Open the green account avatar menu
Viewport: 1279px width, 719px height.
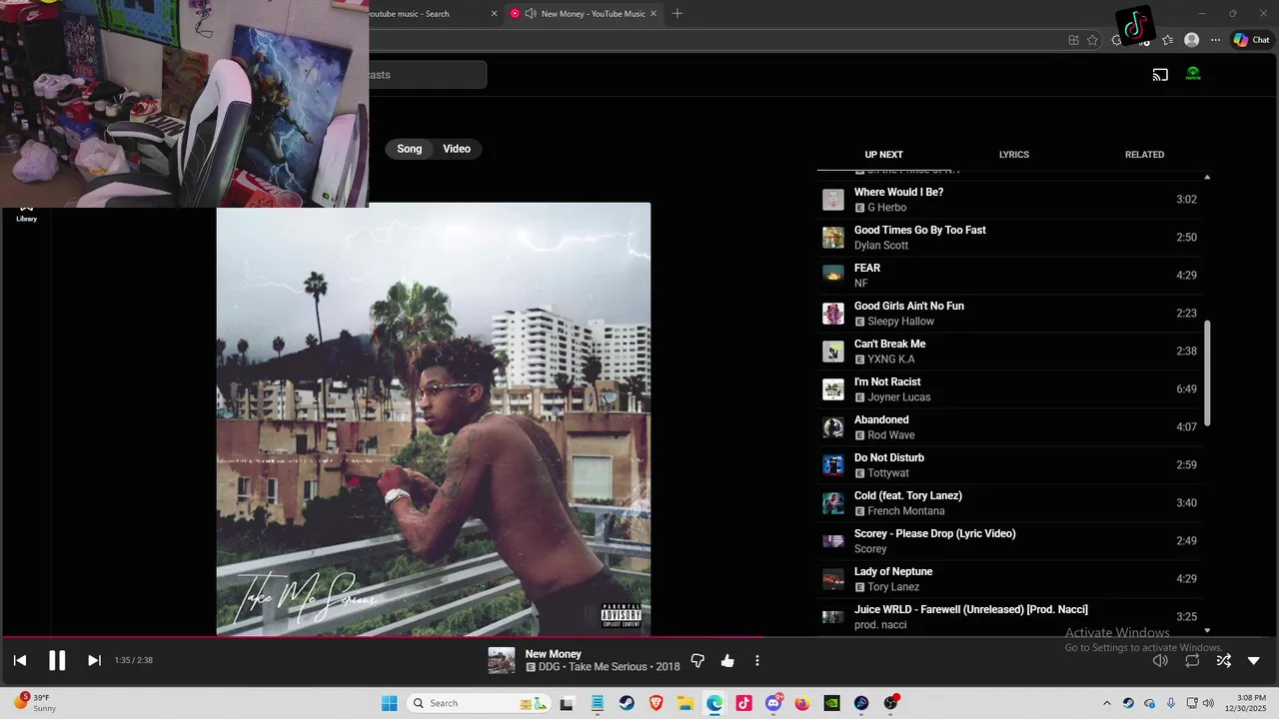pos(1193,74)
